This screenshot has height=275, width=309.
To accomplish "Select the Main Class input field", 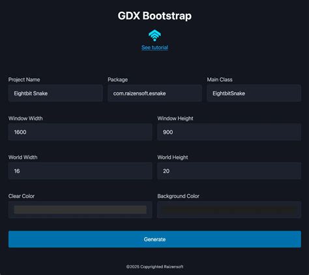I will point(254,93).
